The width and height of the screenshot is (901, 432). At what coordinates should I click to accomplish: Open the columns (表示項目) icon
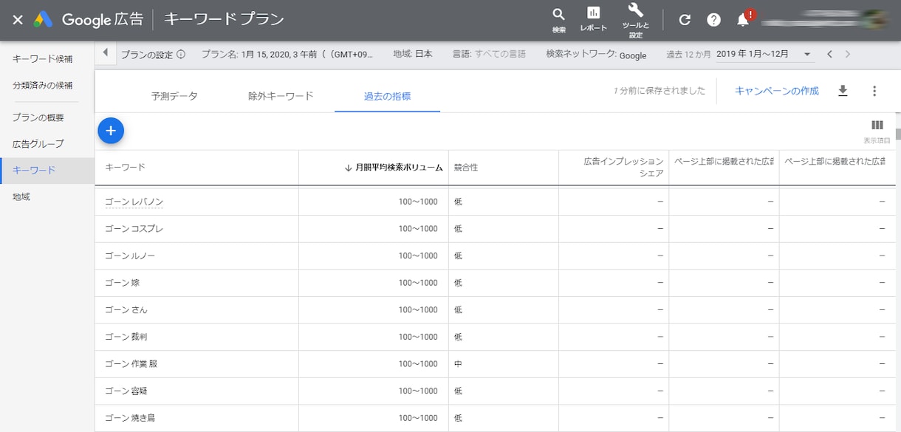[877, 126]
